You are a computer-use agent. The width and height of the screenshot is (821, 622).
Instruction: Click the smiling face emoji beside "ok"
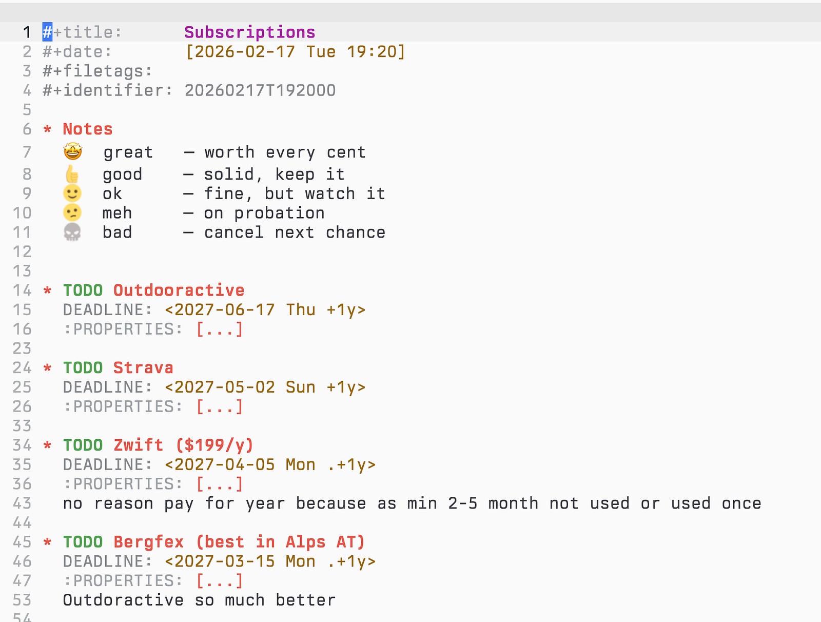pos(72,193)
